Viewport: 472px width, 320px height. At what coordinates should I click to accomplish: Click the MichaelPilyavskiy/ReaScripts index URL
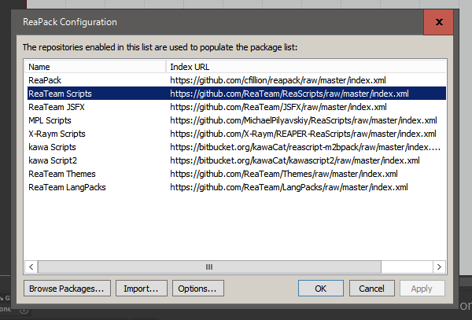(304, 120)
